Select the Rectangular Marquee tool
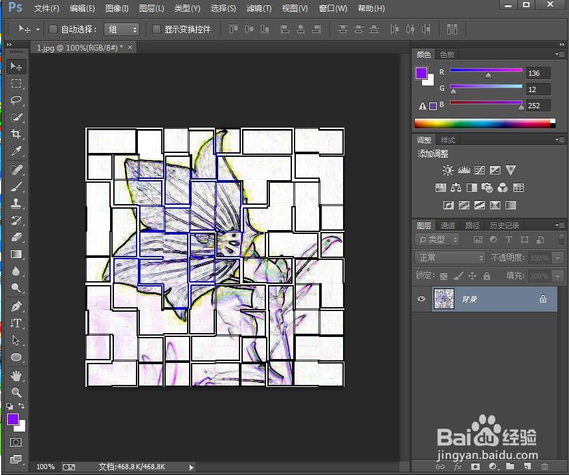Screen dimensions: 569x475 pos(16,84)
